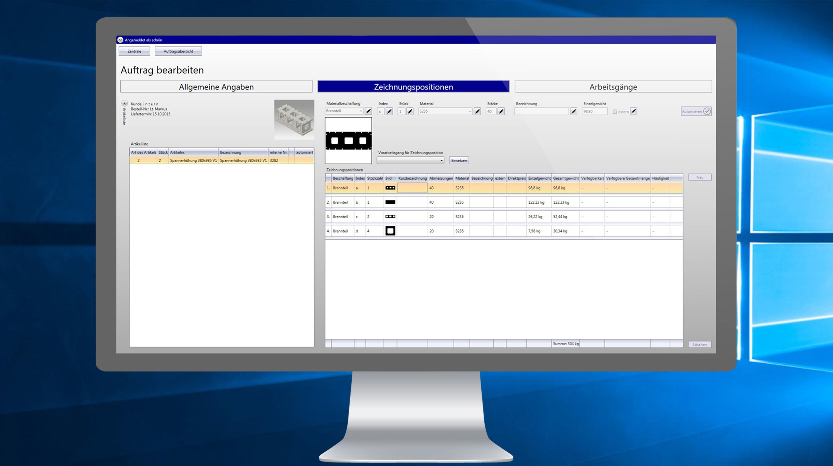The width and height of the screenshot is (833, 466).
Task: Enable the extern checkbox
Action: (615, 112)
